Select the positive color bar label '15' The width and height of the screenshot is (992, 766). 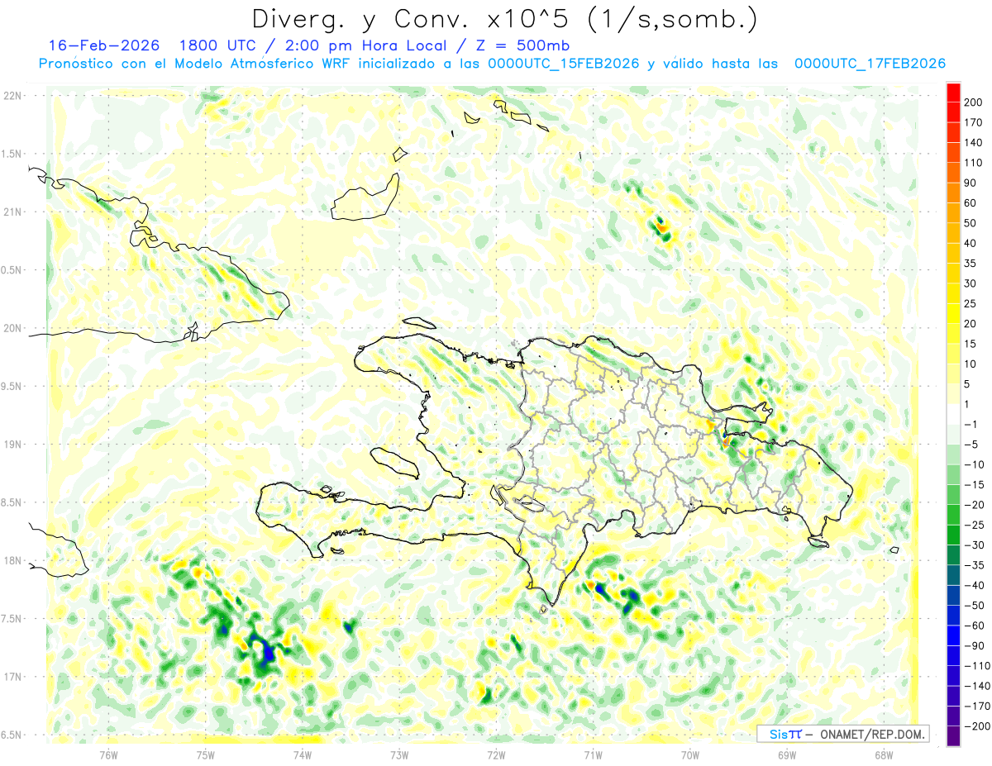(971, 344)
